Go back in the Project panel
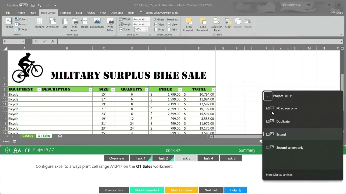The height and width of the screenshot is (194, 346). point(268,96)
